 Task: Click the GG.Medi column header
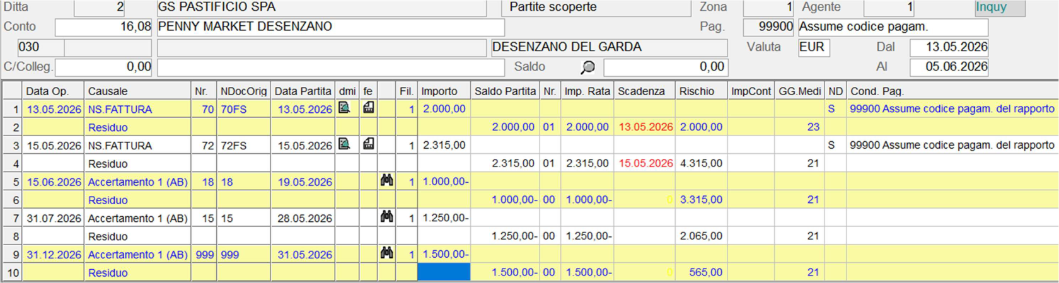[799, 91]
